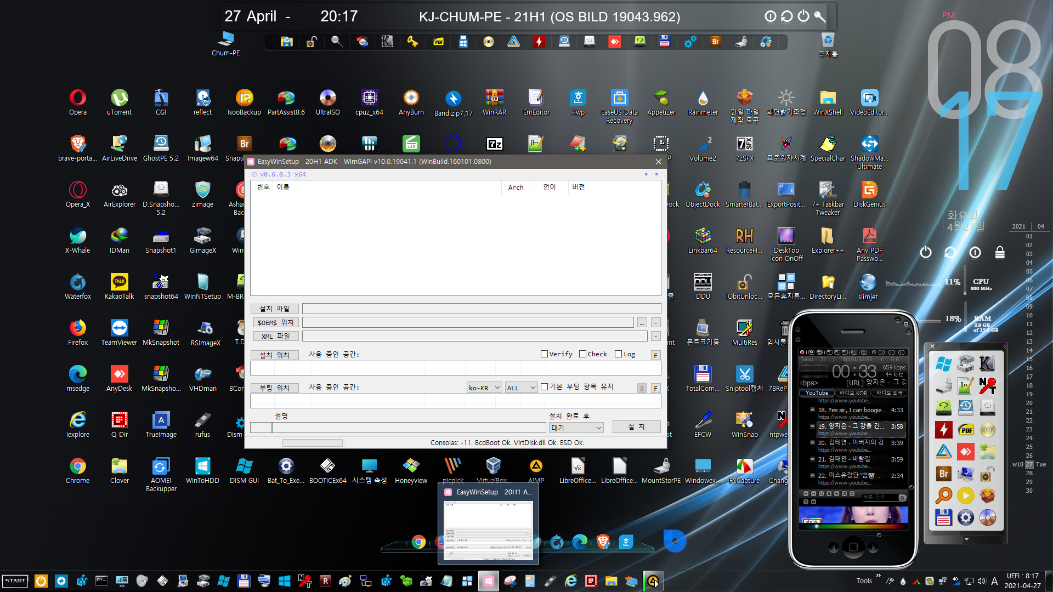Viewport: 1053px width, 592px height.
Task: Open the TeamViewer desktop icon
Action: [x=119, y=332]
